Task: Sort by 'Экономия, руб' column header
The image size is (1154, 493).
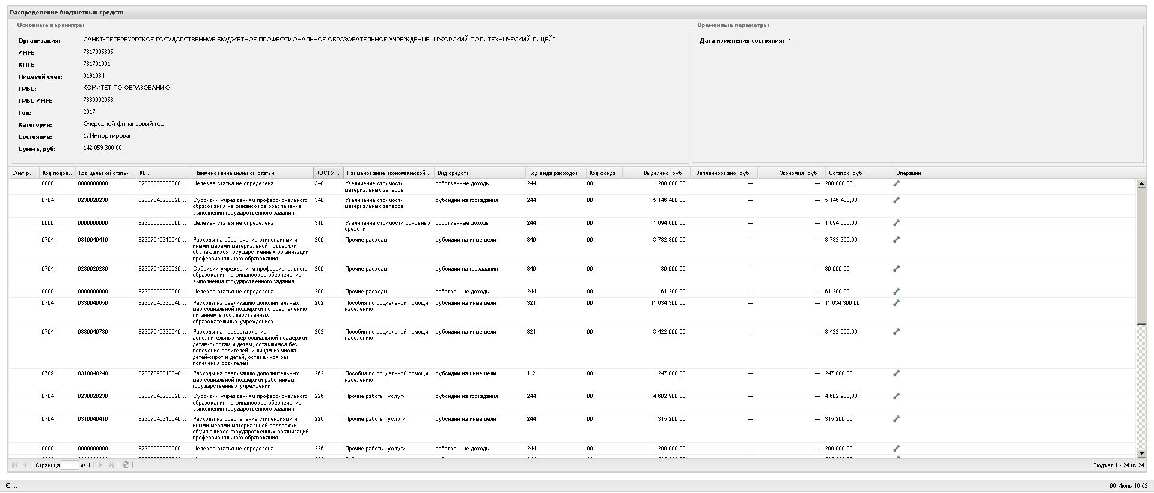Action: (x=791, y=173)
